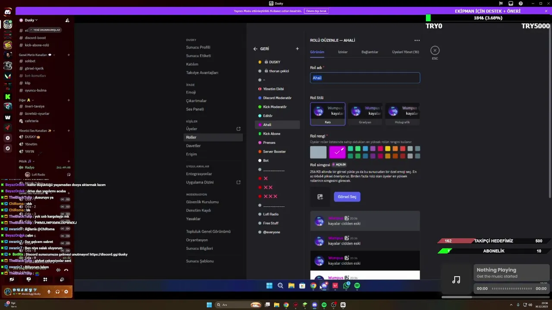Create a new role with plus icon

pos(297,49)
